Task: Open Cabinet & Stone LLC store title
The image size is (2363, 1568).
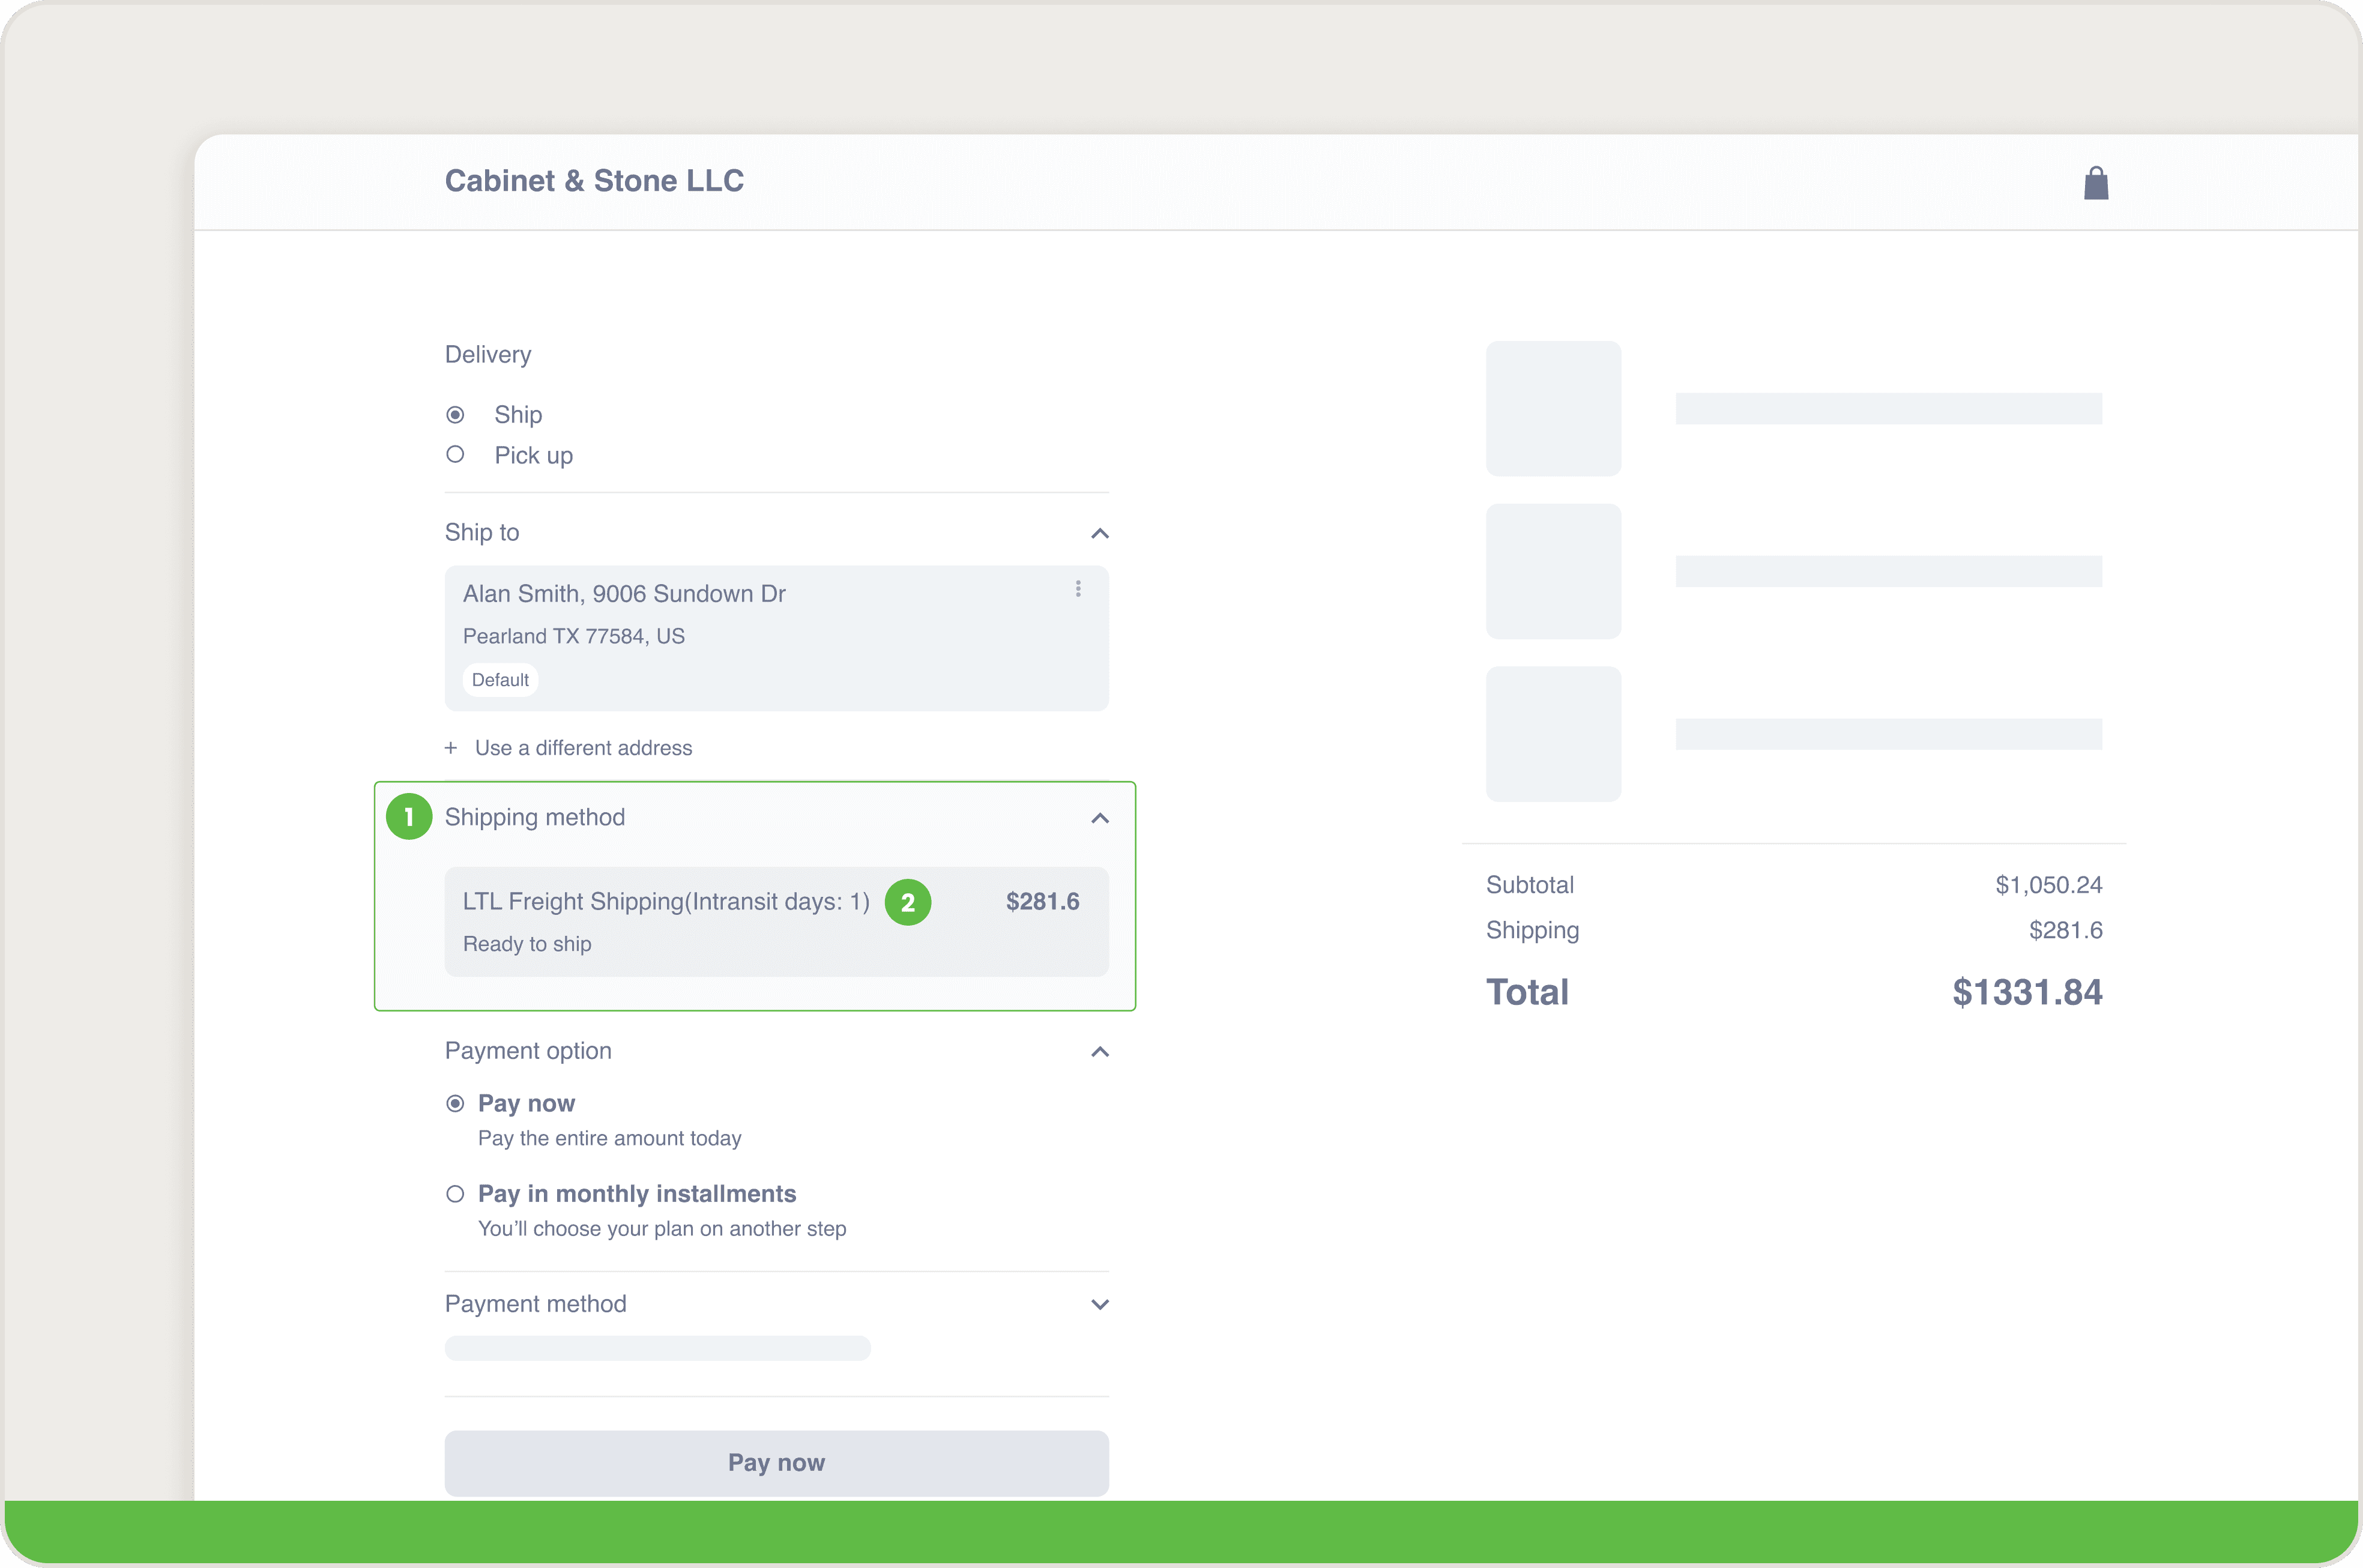Action: 594,181
